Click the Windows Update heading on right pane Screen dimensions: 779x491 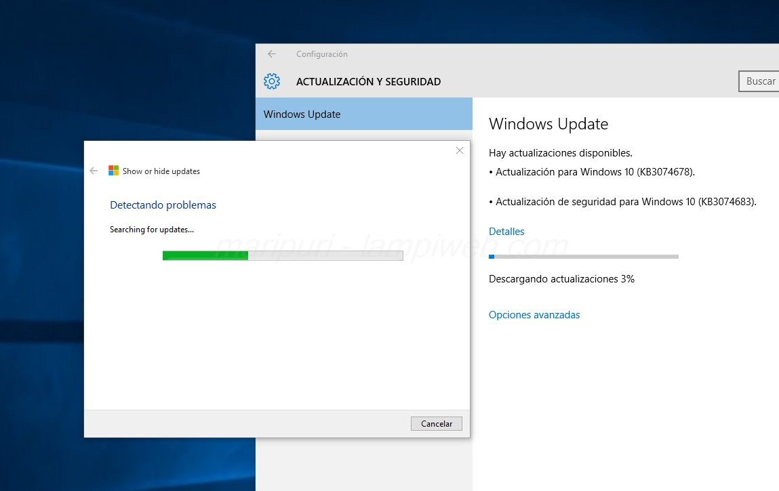pos(548,124)
